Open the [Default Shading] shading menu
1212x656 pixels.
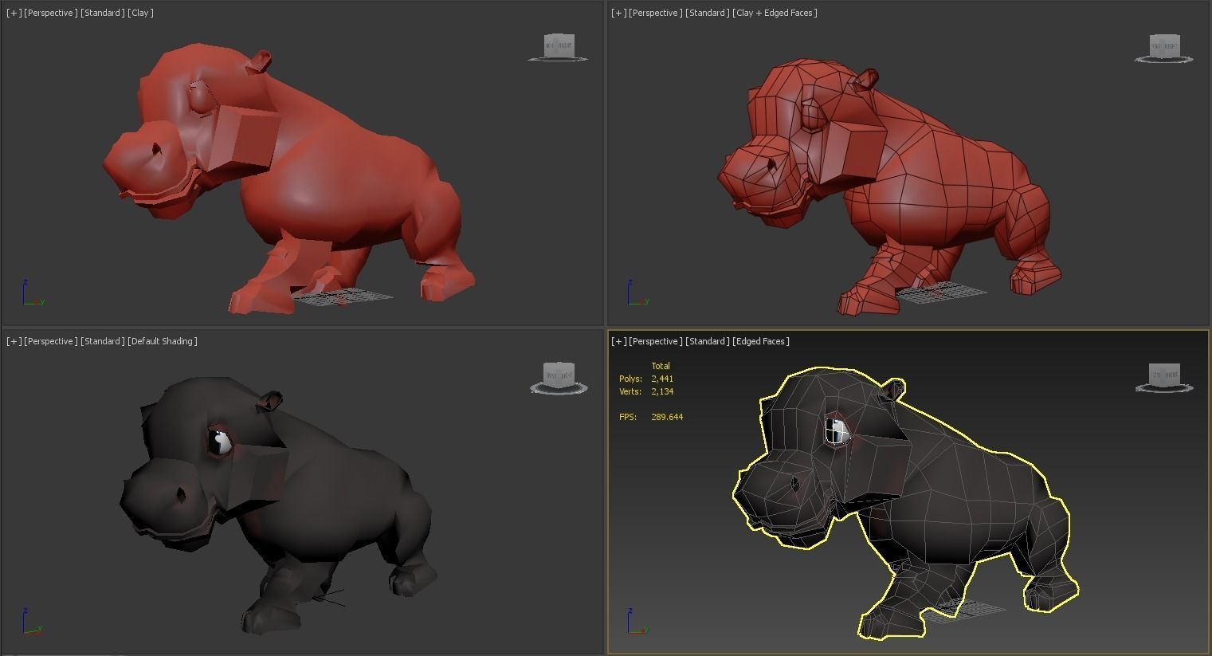coord(163,341)
